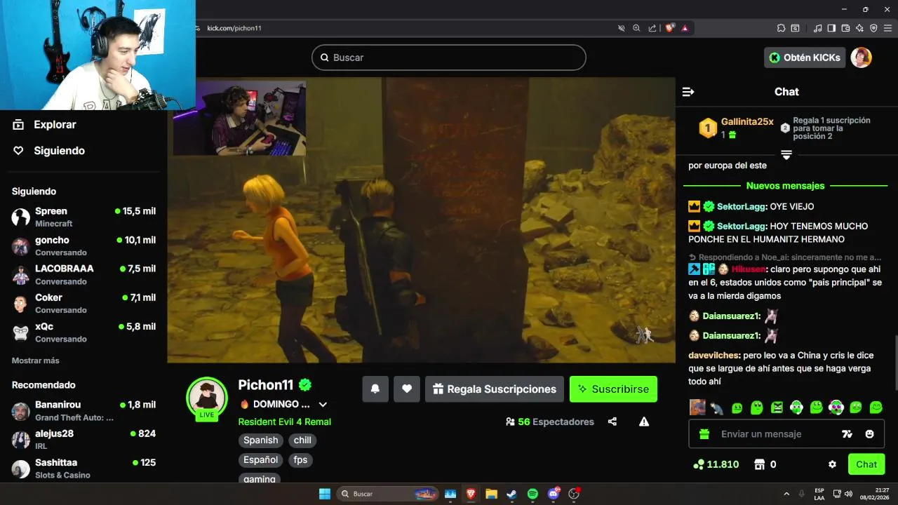Click Nuevos mensajes divider to jump down
The image size is (898, 505).
point(786,186)
